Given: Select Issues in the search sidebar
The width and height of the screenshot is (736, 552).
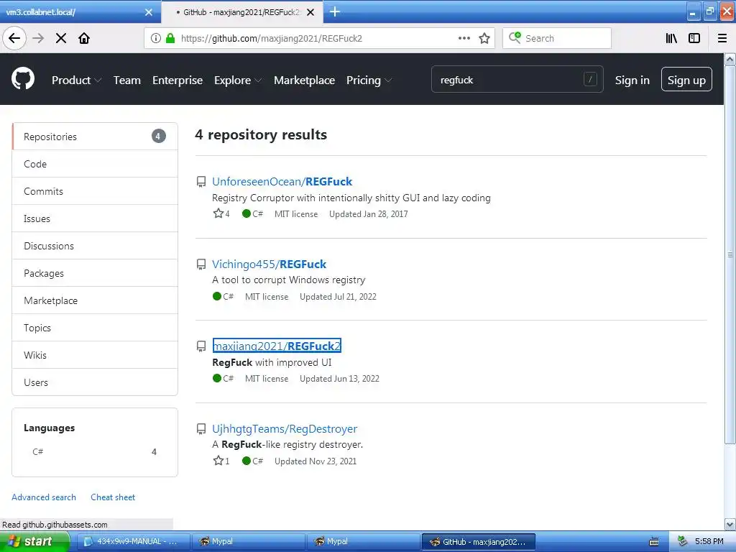Looking at the screenshot, I should (95, 218).
